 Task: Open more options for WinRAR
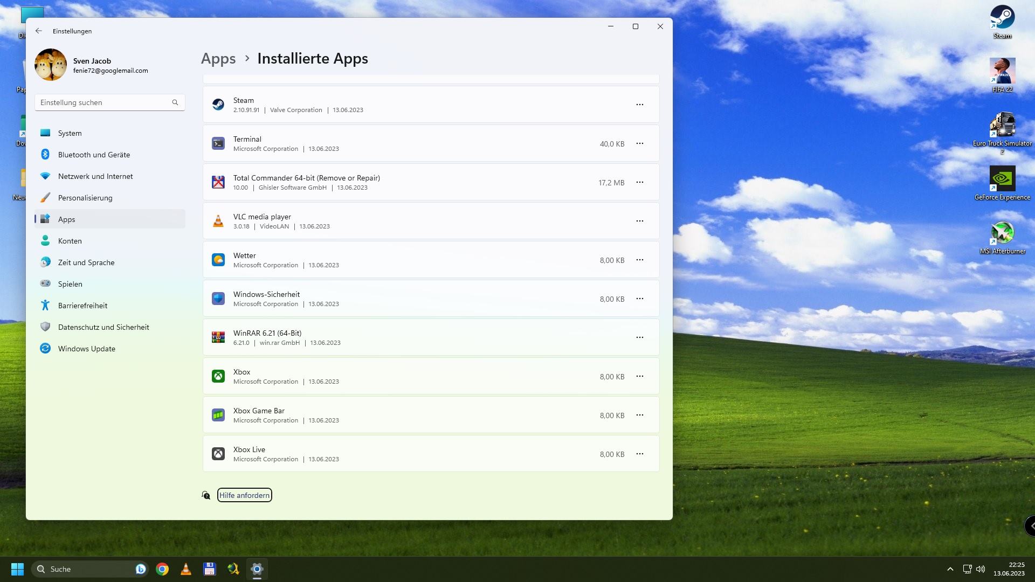pos(640,337)
